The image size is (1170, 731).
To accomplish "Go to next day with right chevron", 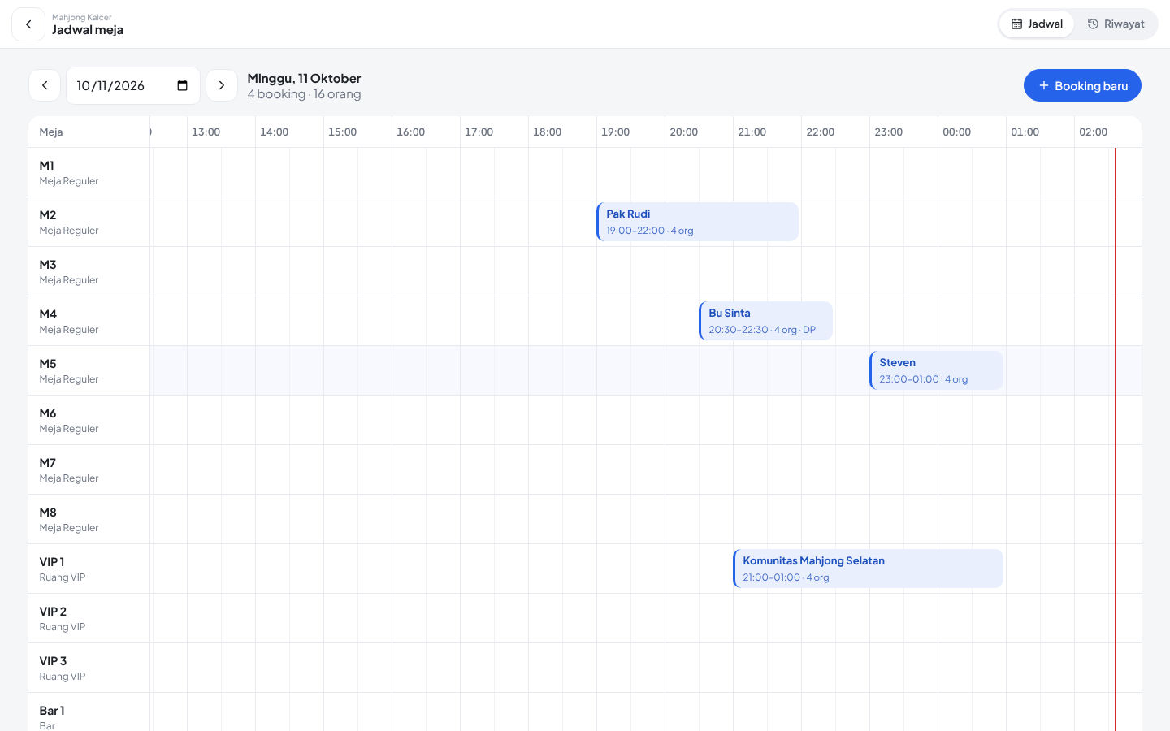I will coord(222,85).
